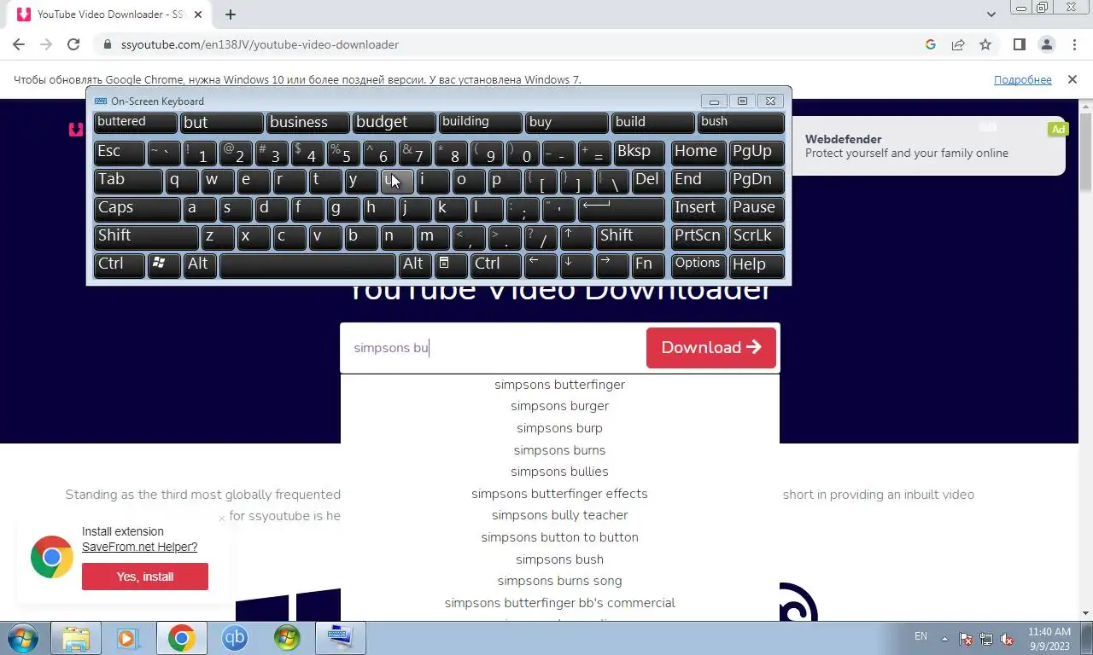
Task: Click Windows logo key on On-Screen Keyboard
Action: 164,264
